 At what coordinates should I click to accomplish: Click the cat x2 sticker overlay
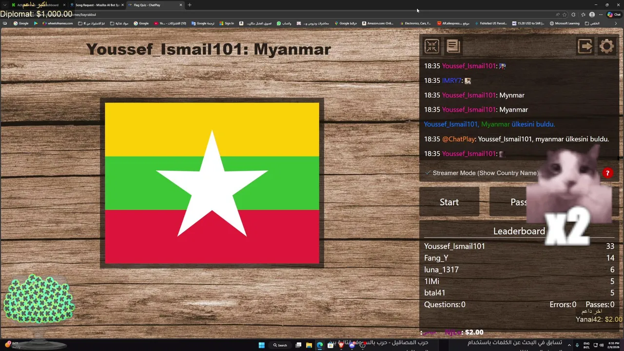(x=569, y=195)
